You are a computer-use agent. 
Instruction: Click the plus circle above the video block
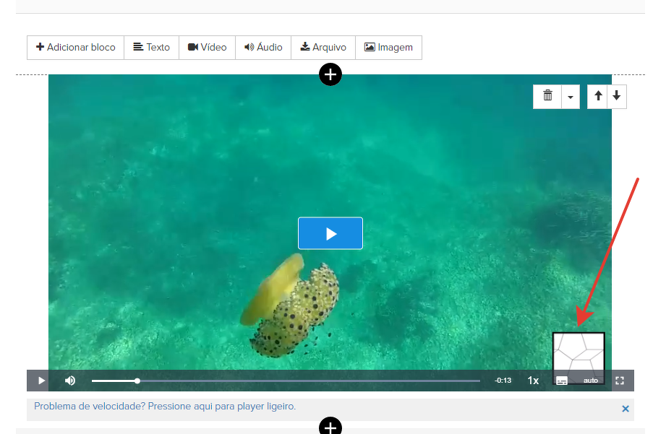[330, 74]
